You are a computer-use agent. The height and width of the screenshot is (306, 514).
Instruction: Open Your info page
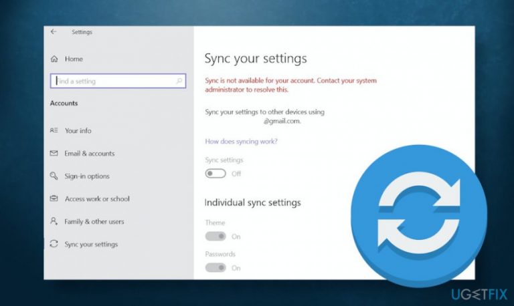tap(78, 130)
